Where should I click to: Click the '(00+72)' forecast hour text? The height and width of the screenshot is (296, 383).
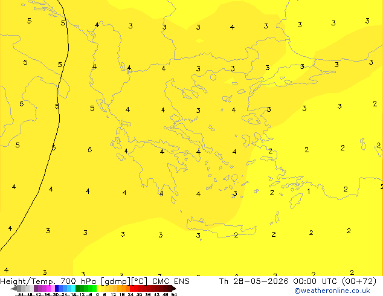pyautogui.click(x=359, y=282)
